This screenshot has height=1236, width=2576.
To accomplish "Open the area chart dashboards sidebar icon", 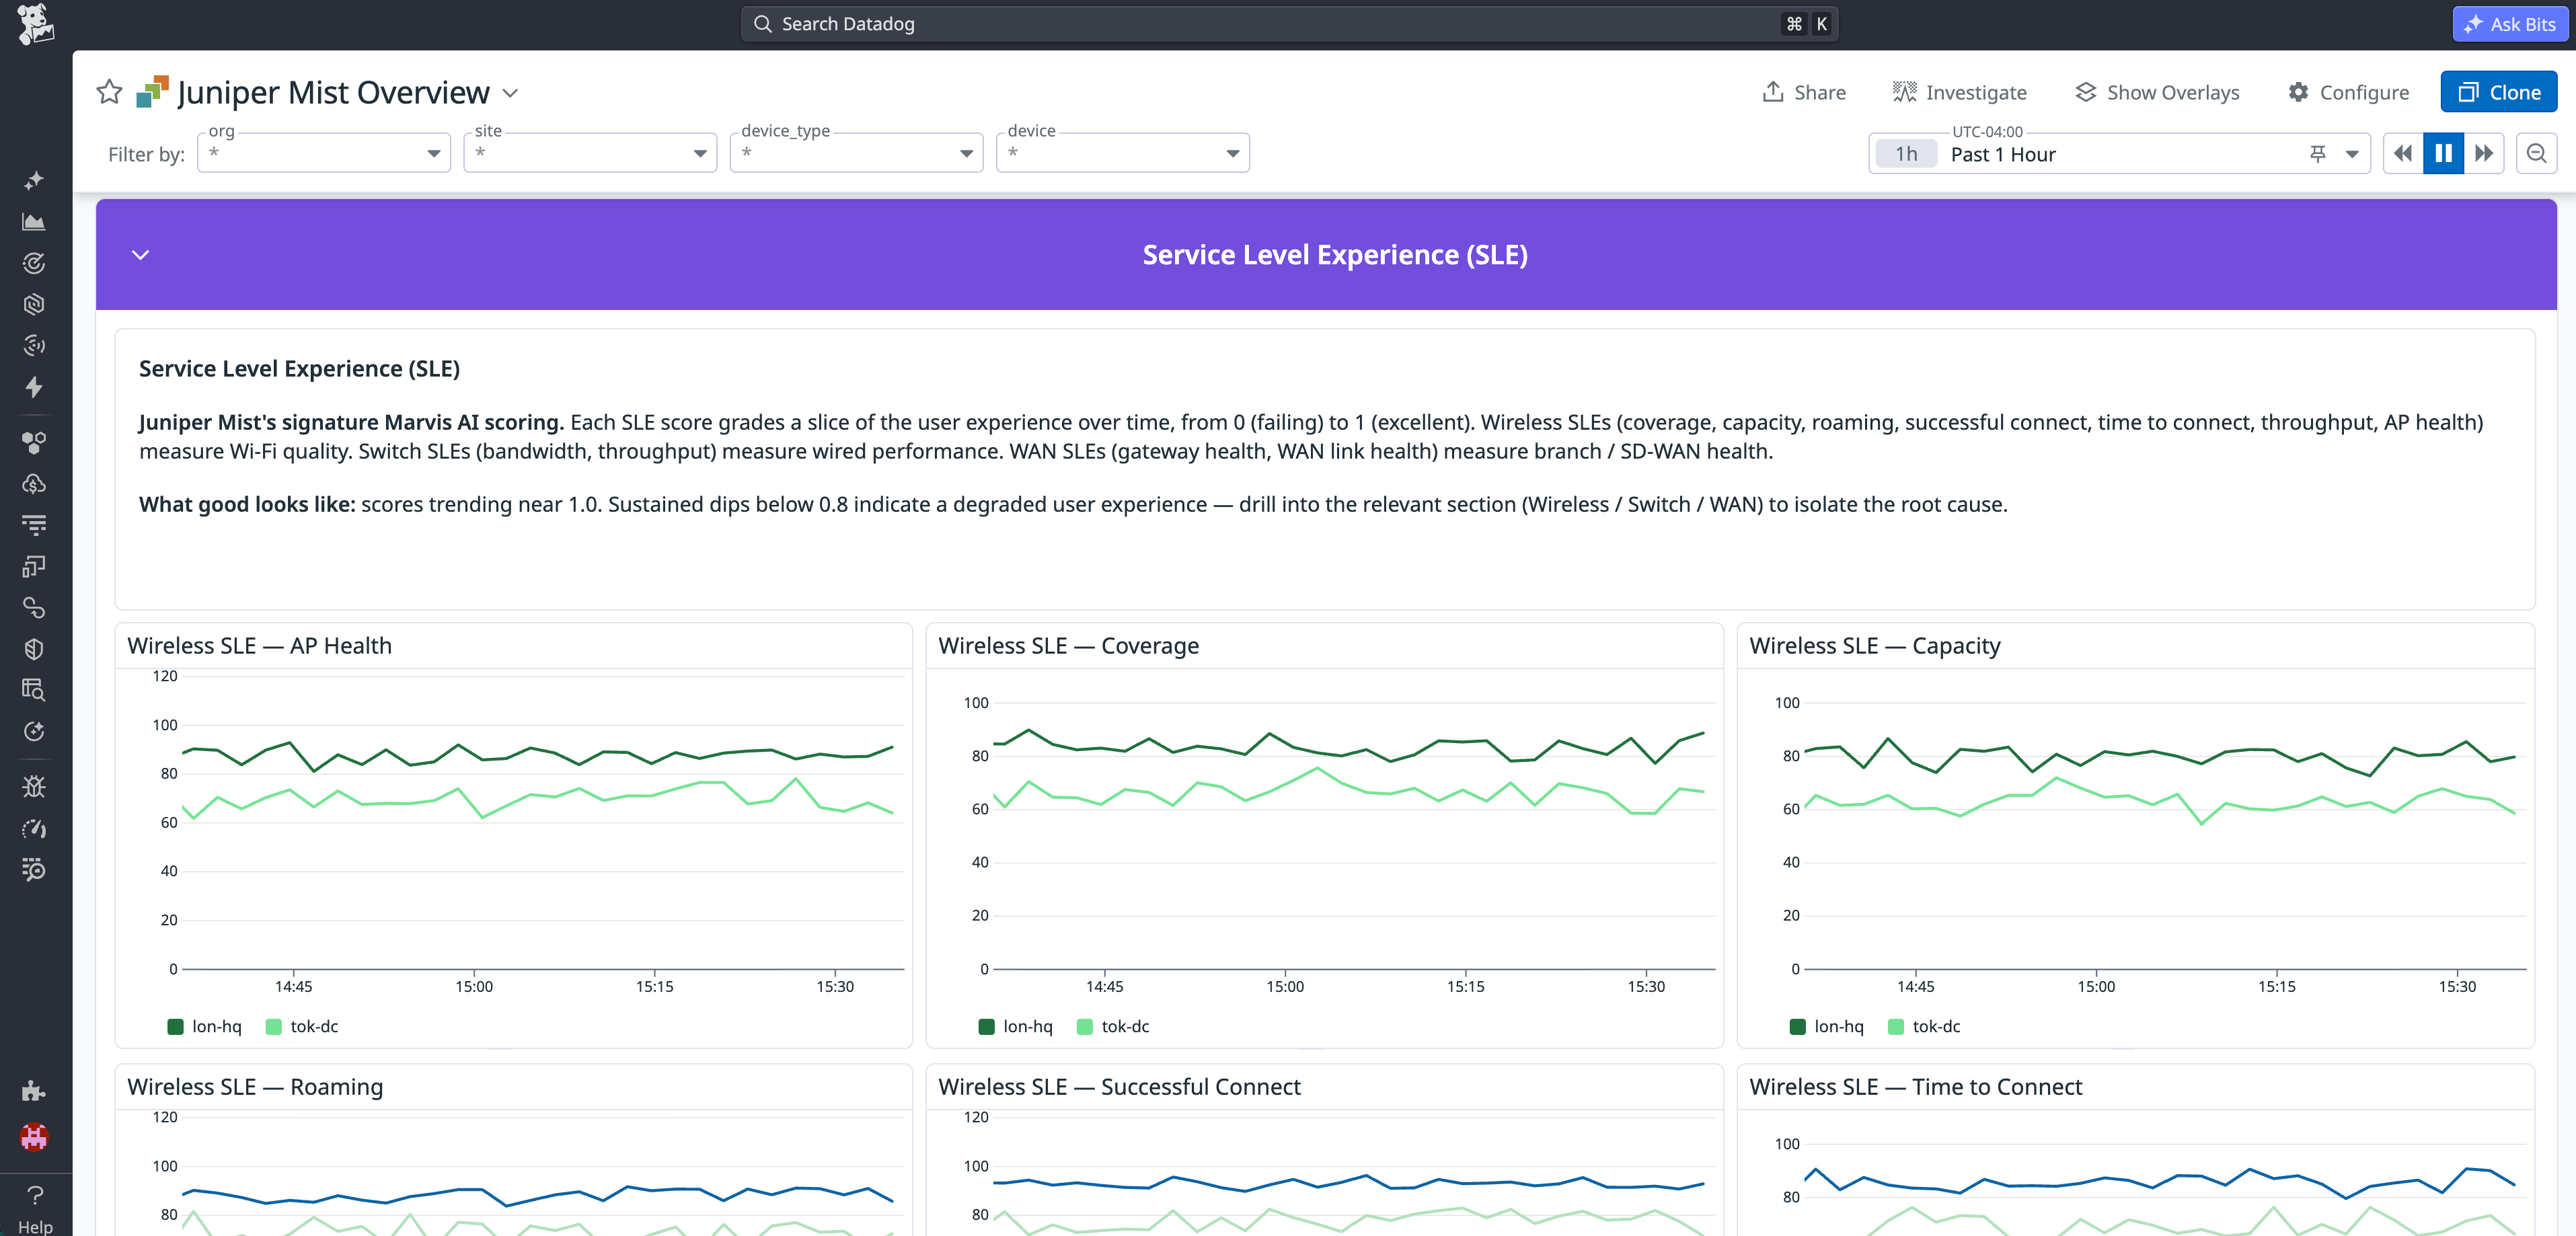I will (x=34, y=222).
